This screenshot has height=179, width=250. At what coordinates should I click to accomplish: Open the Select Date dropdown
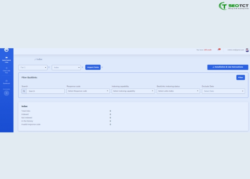tap(223, 91)
